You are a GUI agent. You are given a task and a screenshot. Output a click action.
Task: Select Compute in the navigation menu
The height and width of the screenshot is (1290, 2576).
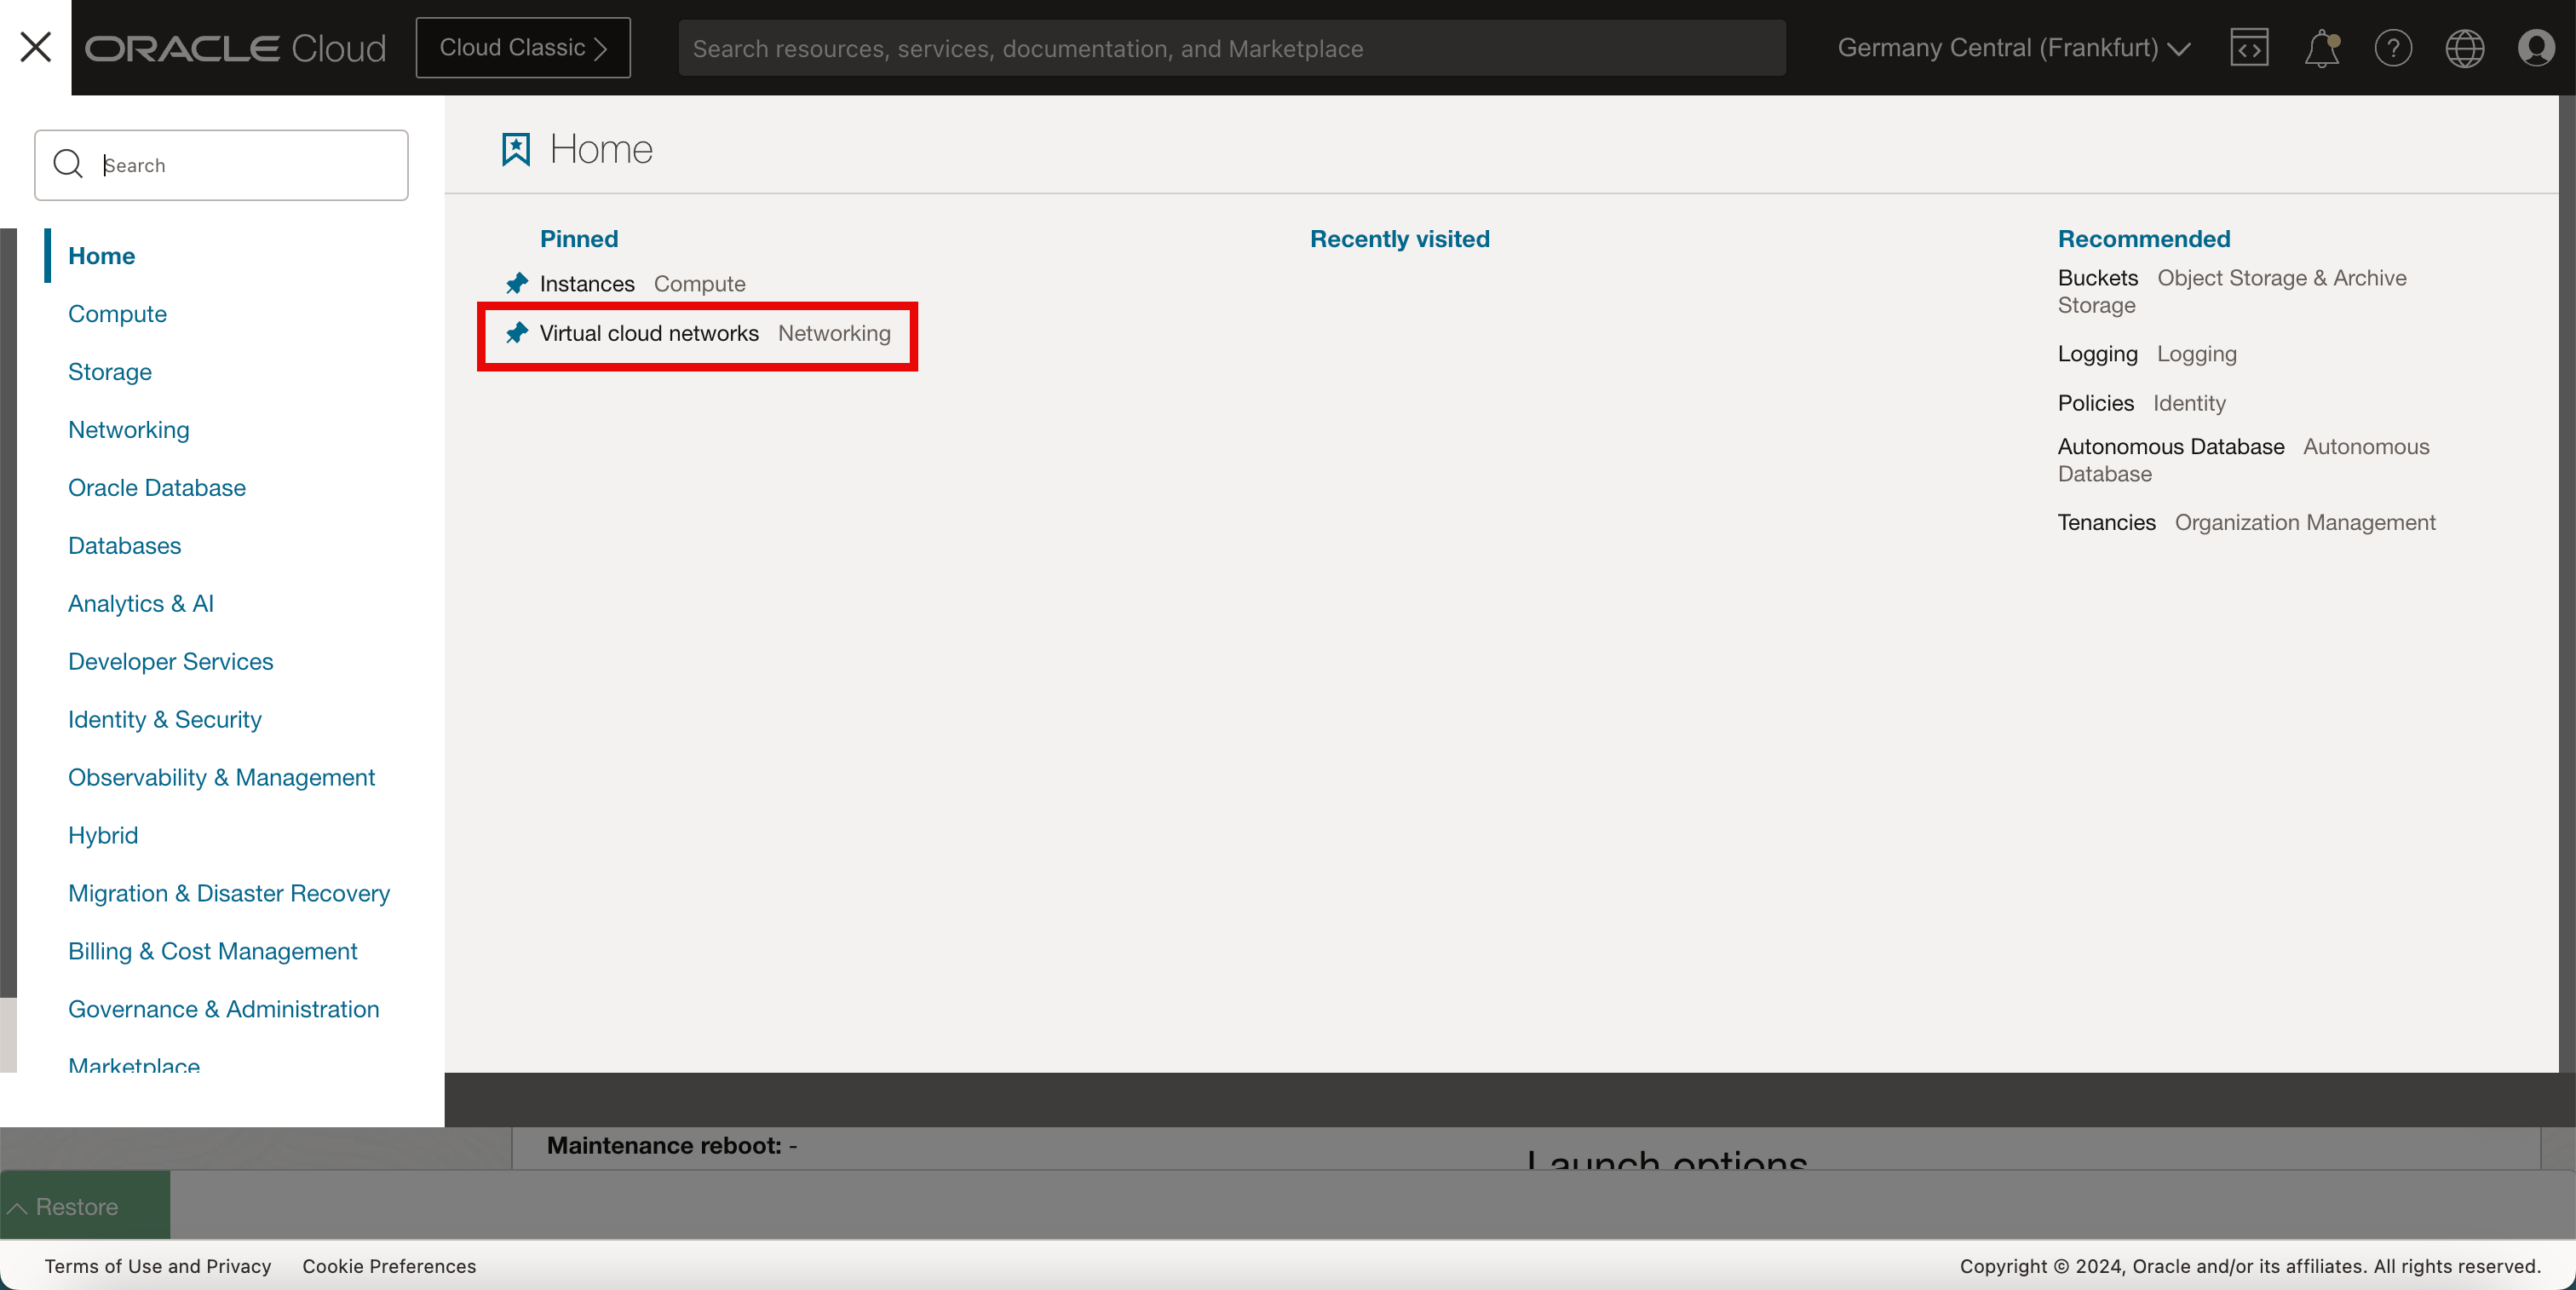[117, 314]
